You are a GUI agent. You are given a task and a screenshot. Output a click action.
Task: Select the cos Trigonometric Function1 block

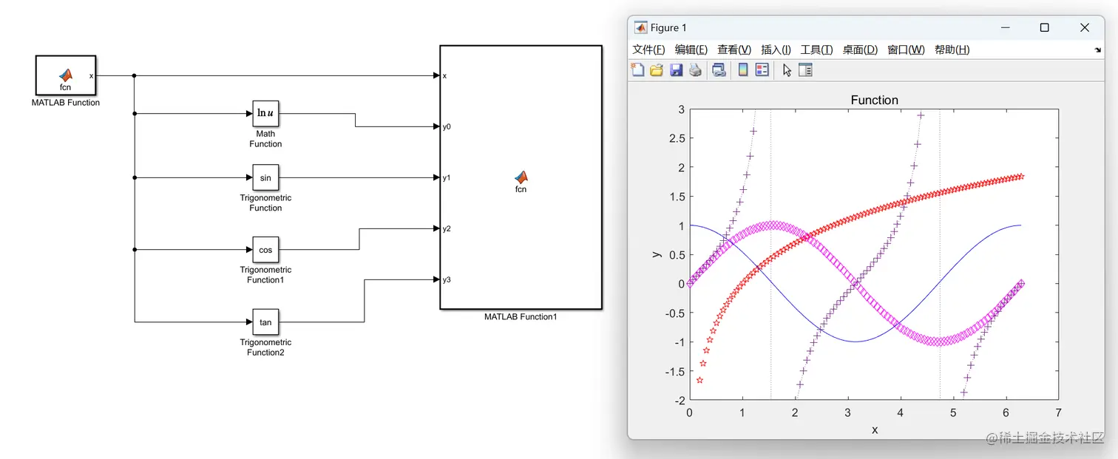click(x=265, y=250)
